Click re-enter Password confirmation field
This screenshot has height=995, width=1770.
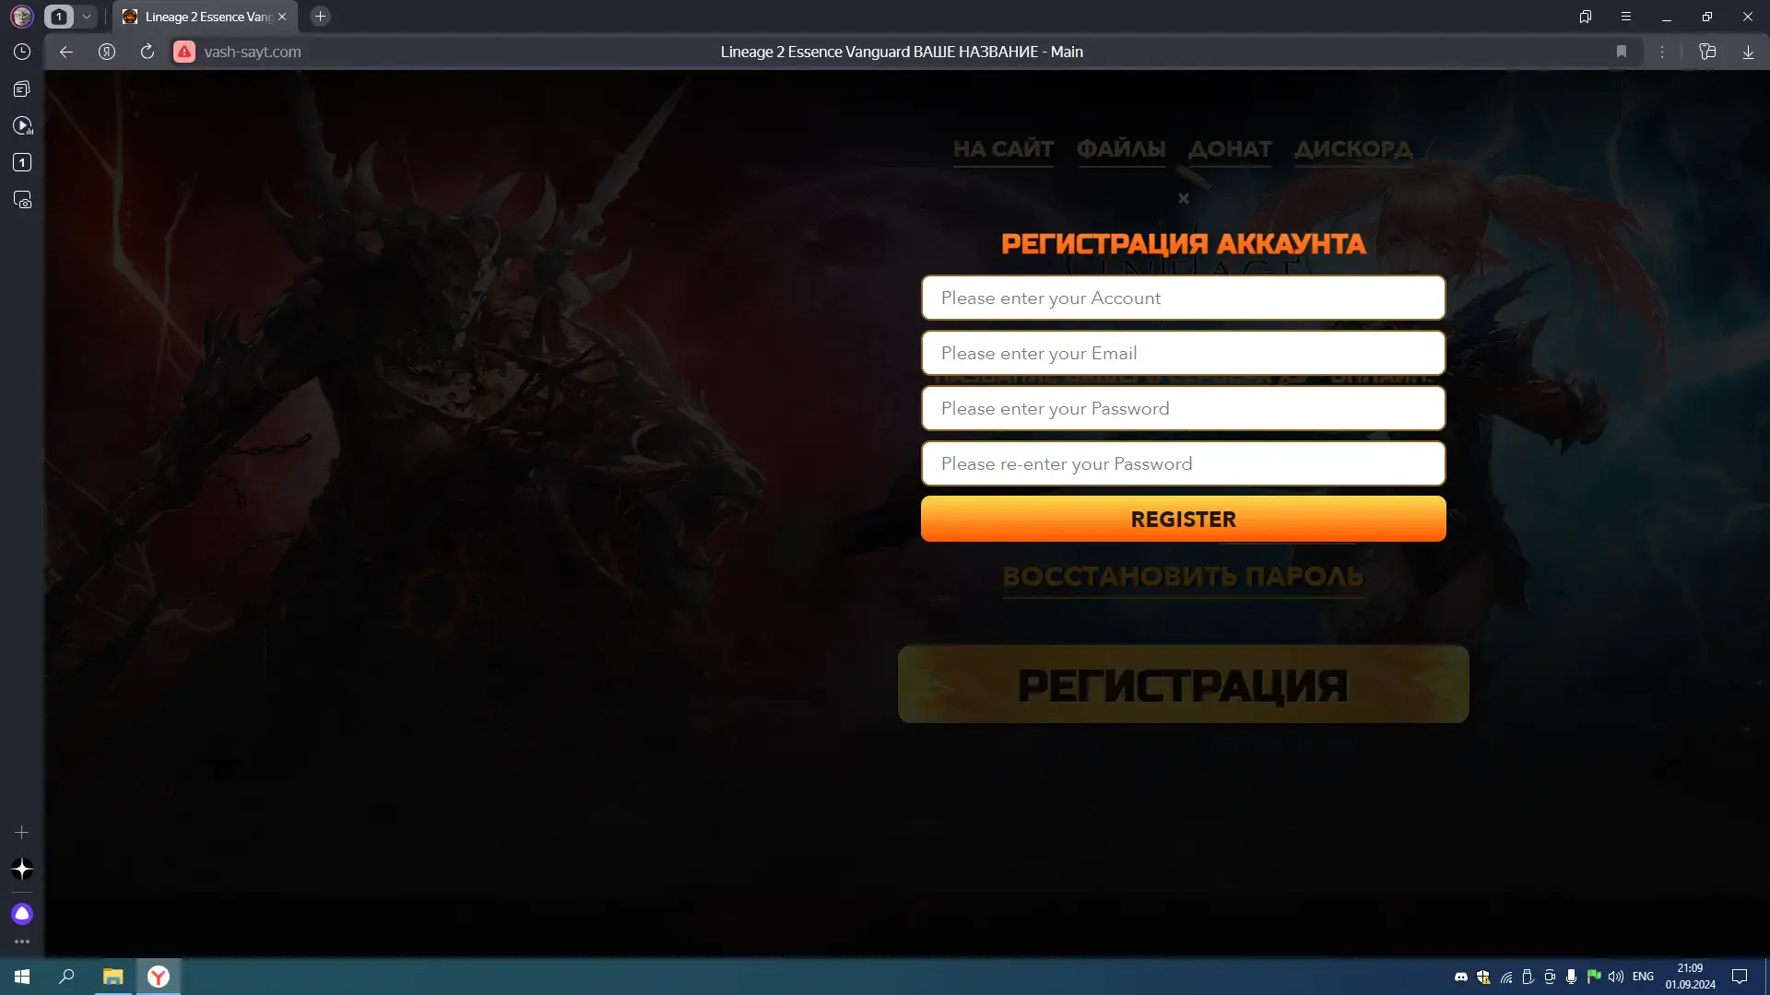tap(1183, 462)
